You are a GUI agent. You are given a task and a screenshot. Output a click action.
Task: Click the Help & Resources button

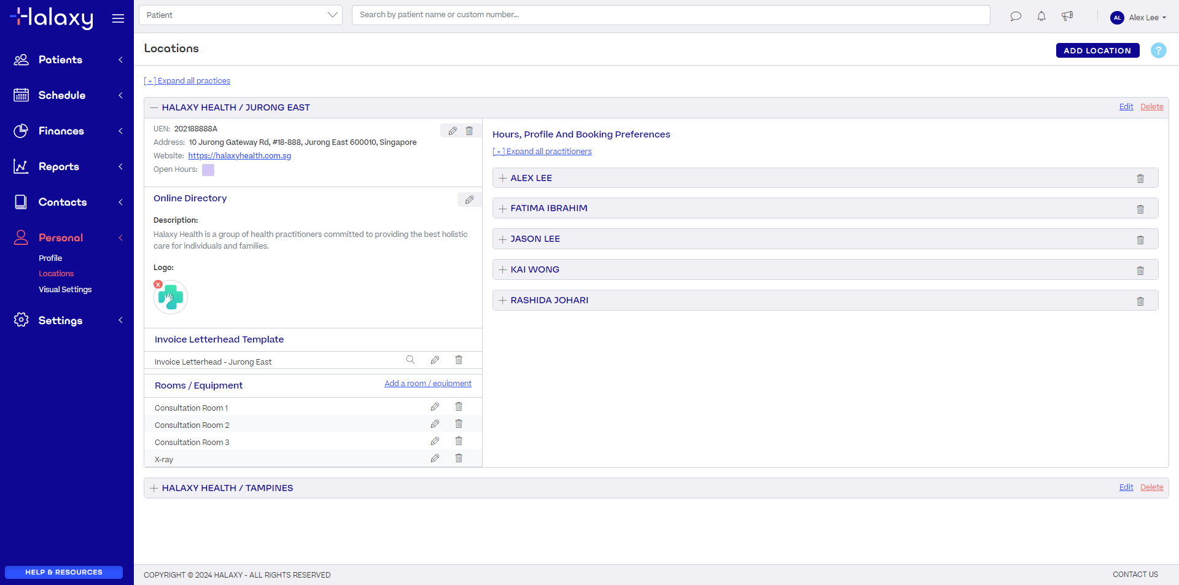(64, 572)
